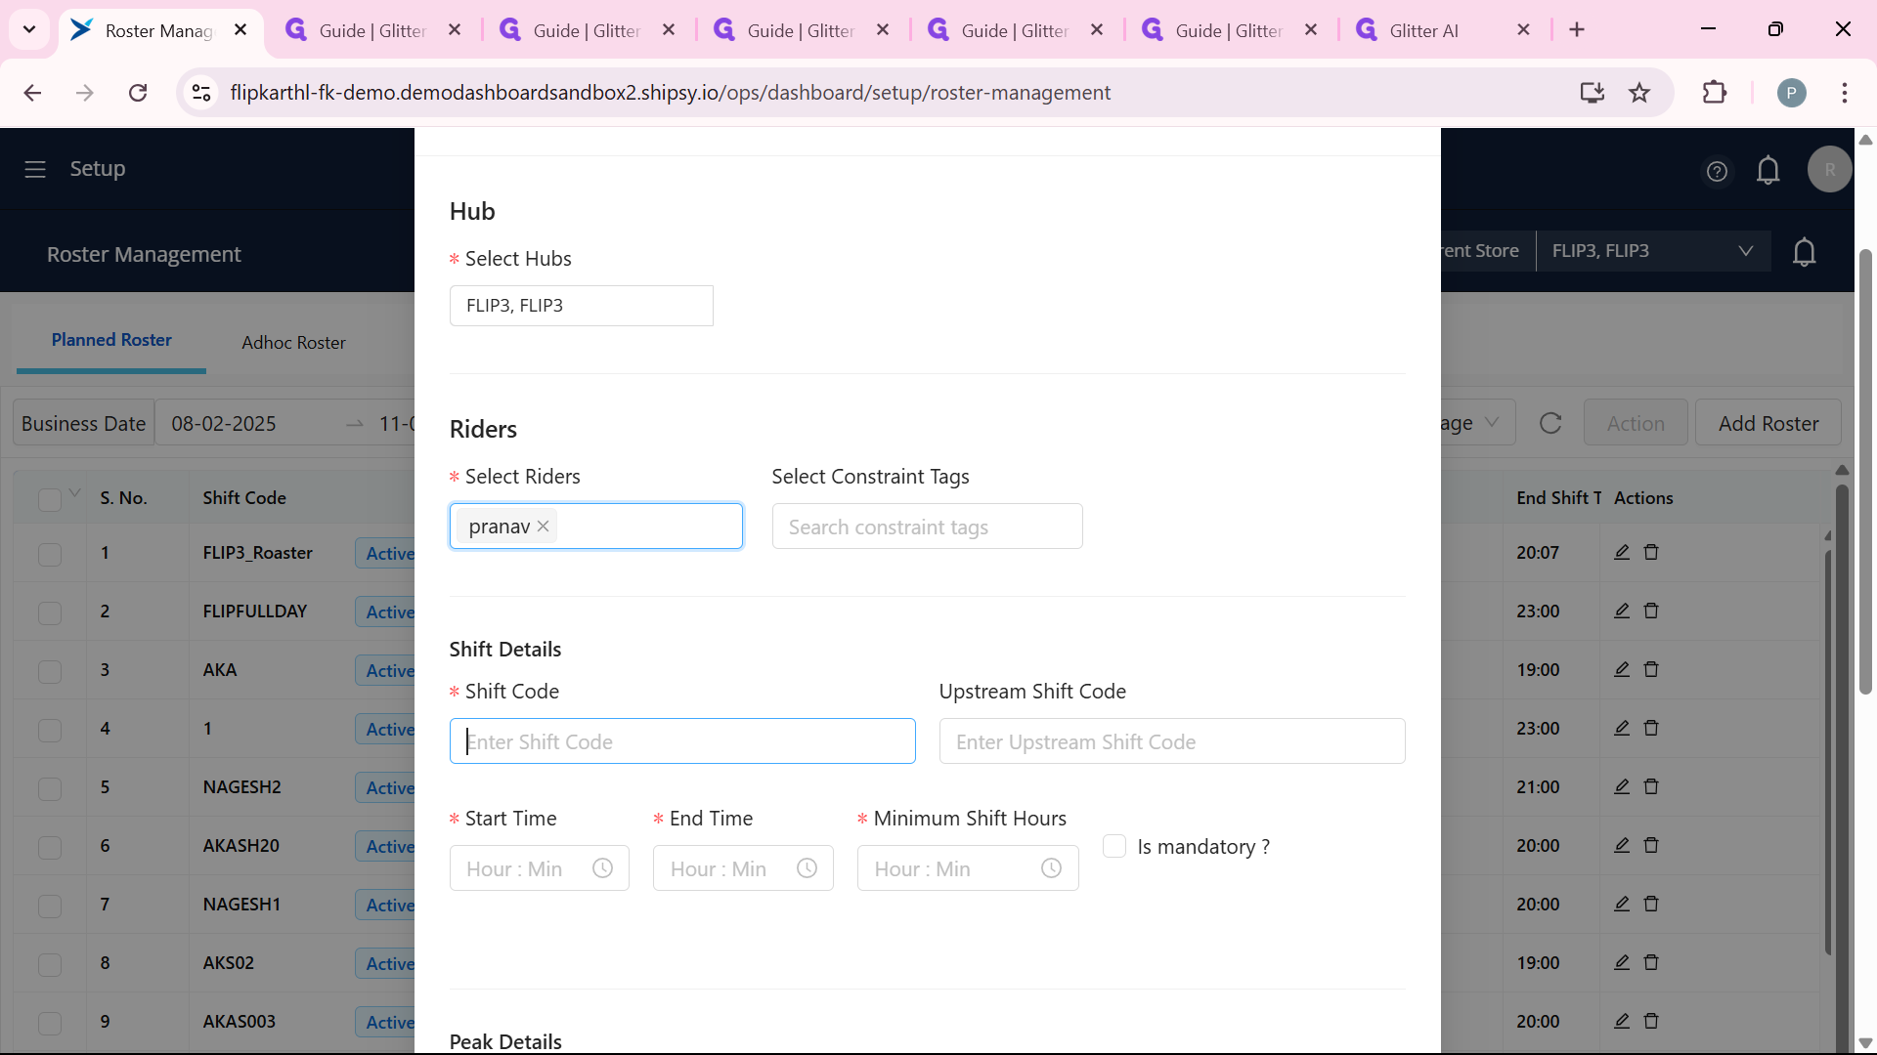Viewport: 1877px width, 1055px height.
Task: Click Active status badge for NAGESH2
Action: coord(389,787)
